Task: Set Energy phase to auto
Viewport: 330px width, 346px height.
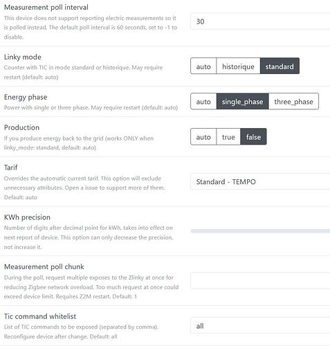Action: (203, 101)
